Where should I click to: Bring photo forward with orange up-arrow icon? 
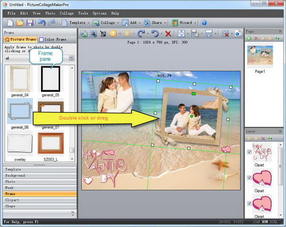113,33
